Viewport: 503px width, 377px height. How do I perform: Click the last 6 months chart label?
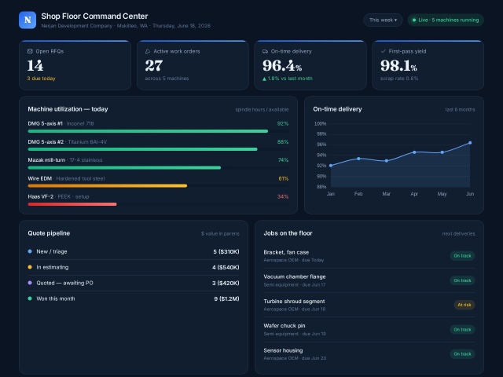point(460,110)
